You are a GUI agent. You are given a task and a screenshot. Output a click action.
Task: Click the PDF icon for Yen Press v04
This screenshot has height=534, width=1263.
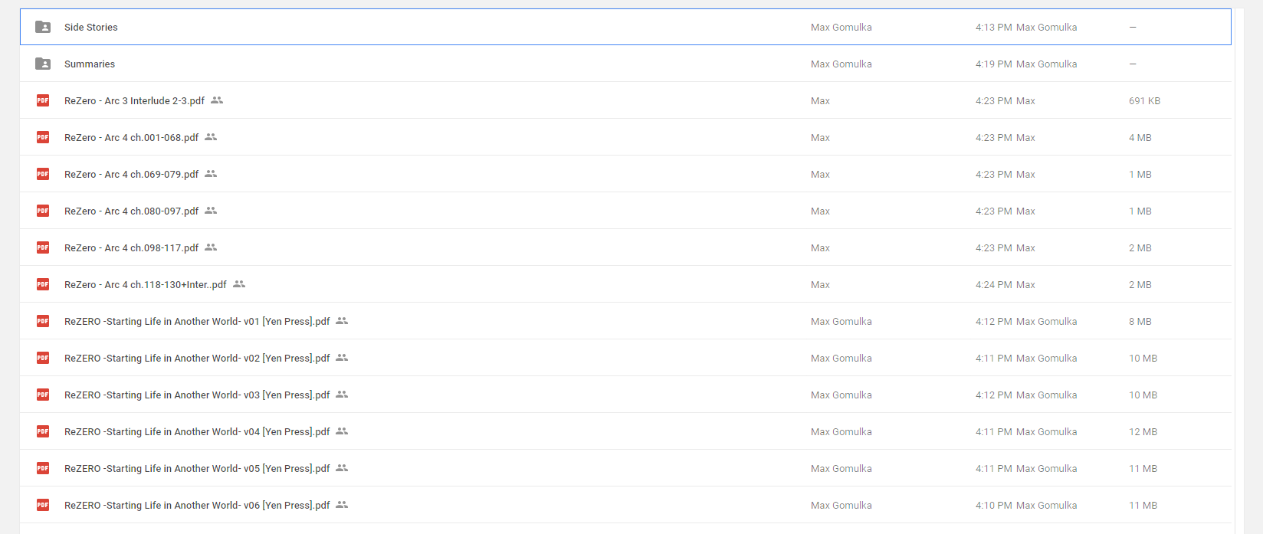pos(43,431)
